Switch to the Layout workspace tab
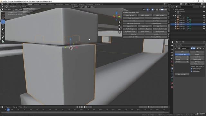Image resolution: width=206 pixels, height=116 pixels. [30, 4]
